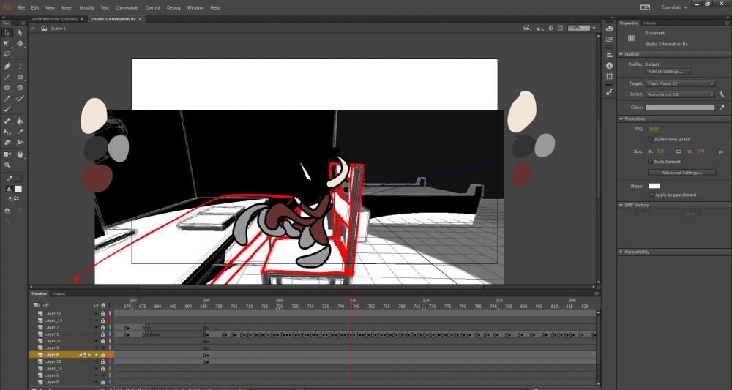
Task: Enable Scale Content checkbox
Action: tap(650, 162)
